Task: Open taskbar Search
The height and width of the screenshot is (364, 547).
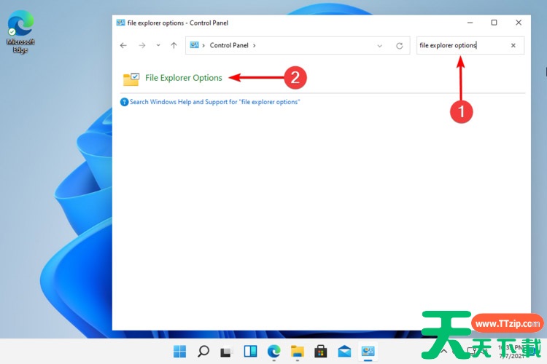Action: tap(203, 351)
